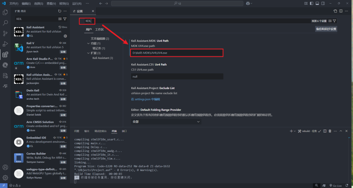Customize layout from the title bar
The width and height of the screenshot is (353, 188).
pos(306,3)
